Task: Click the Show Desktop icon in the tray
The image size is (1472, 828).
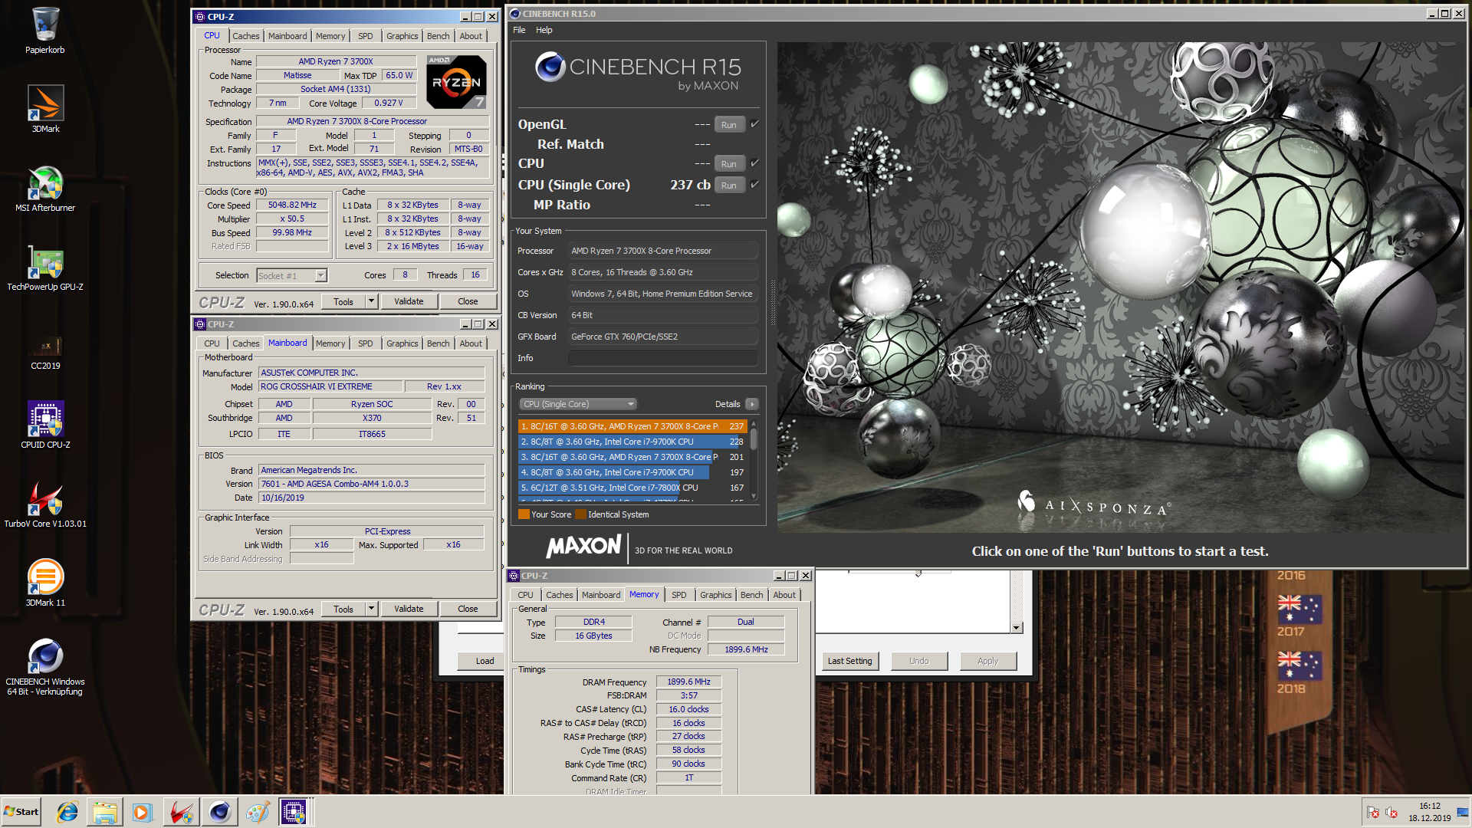Action: [1463, 813]
